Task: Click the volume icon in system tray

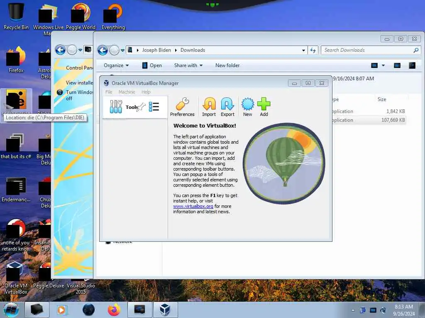Action: [x=383, y=310]
